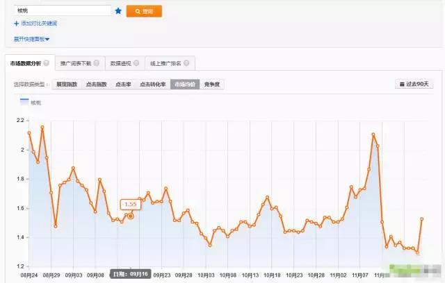
Task: Click the plus icon to add comparison keyword
Action: click(x=16, y=24)
